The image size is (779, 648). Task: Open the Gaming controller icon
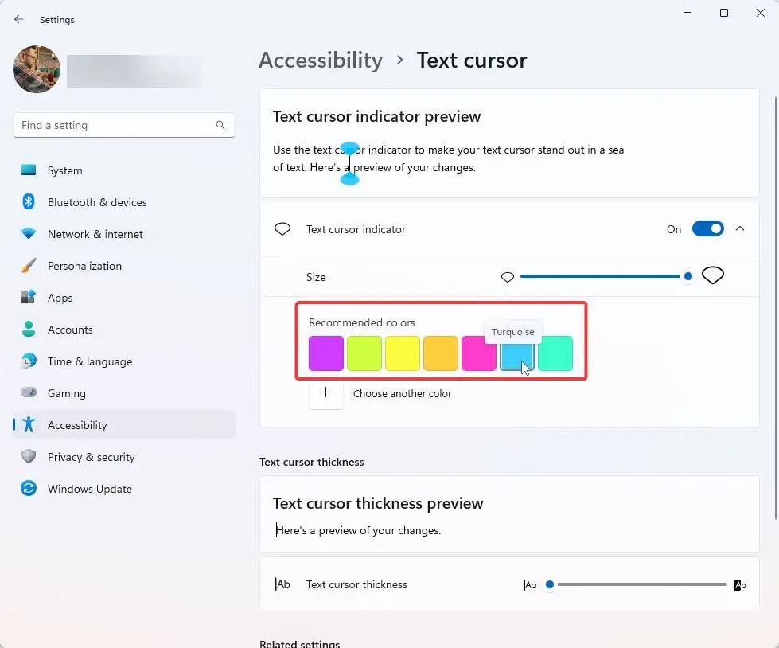pos(29,392)
